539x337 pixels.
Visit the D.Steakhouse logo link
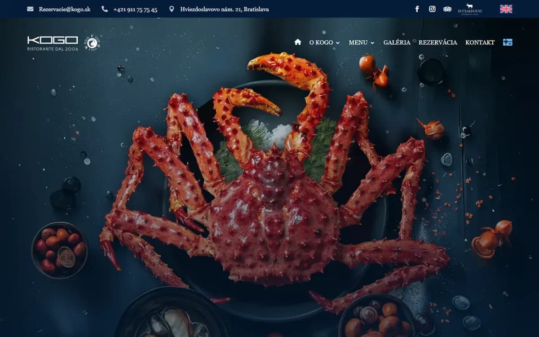coord(470,9)
